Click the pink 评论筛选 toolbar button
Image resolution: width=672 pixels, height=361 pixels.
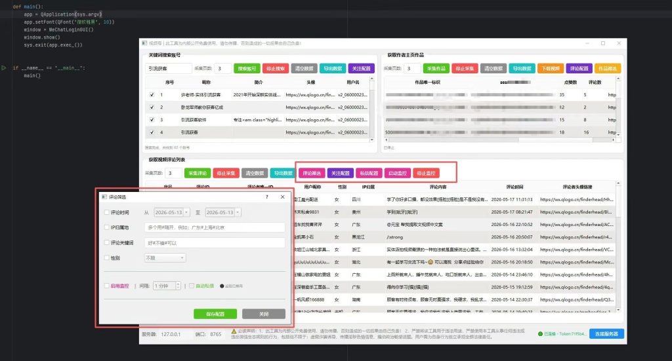tap(312, 173)
